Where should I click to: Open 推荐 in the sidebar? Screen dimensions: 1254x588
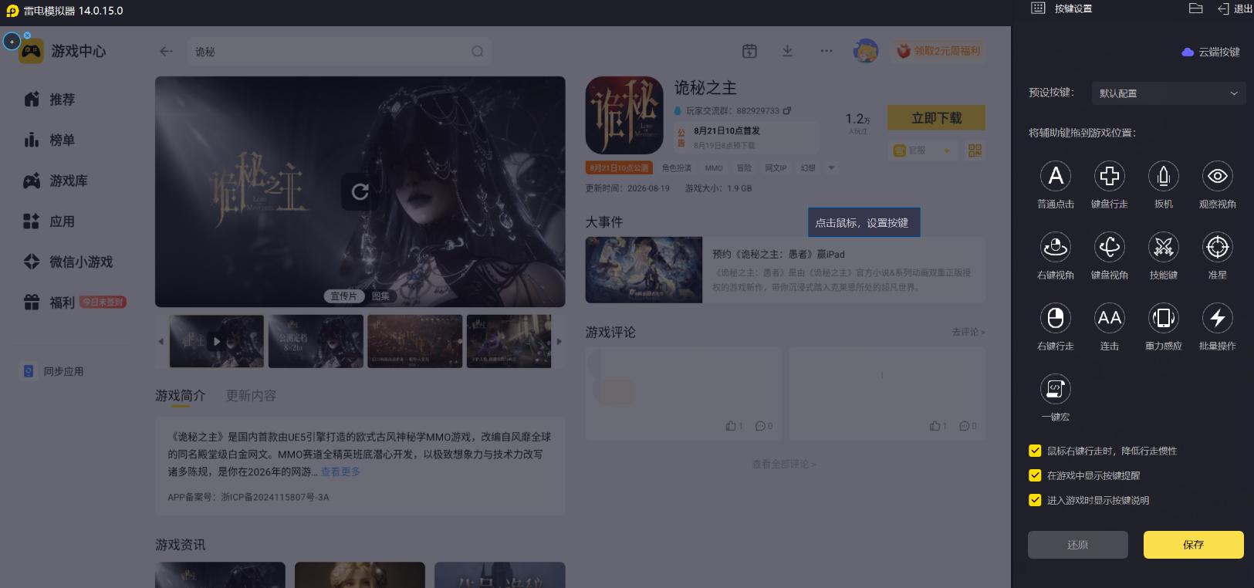pos(50,100)
